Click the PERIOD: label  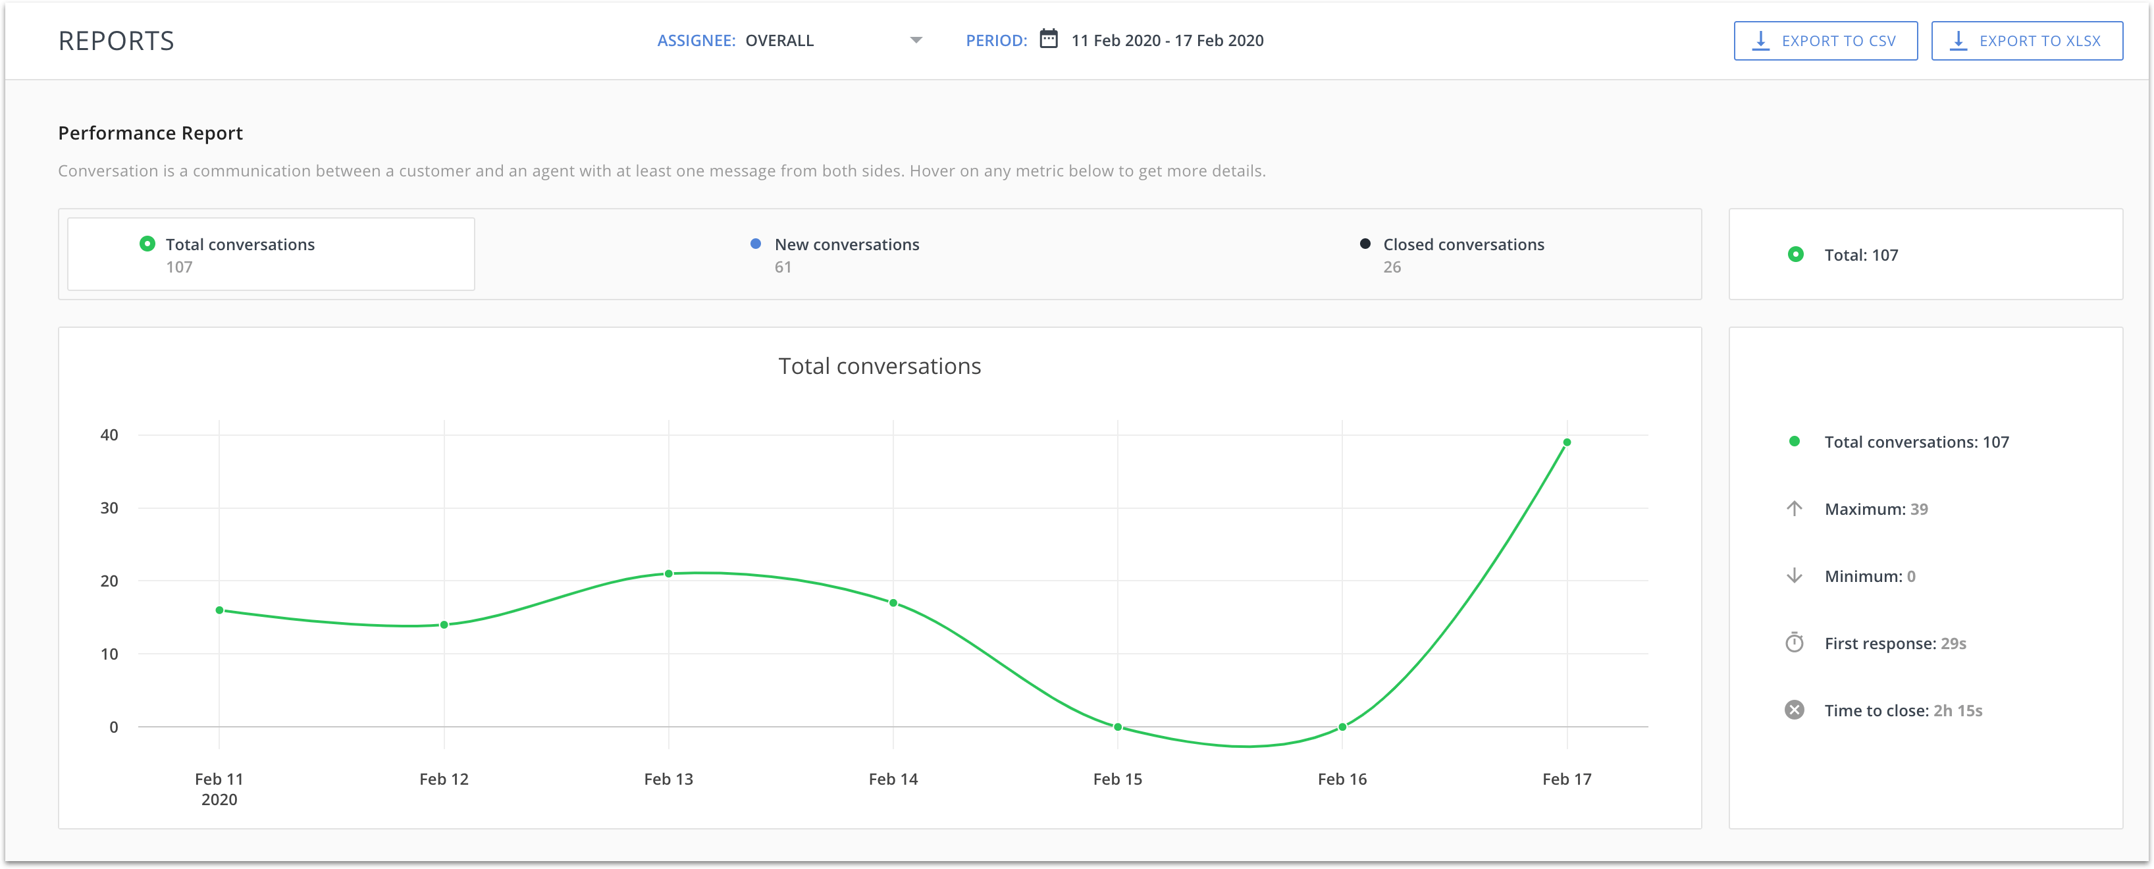(996, 41)
